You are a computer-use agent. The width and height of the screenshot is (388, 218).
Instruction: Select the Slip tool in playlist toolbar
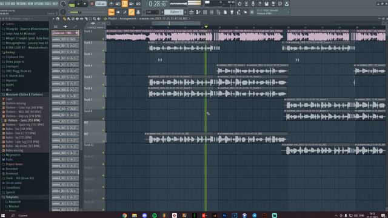pos(81,19)
